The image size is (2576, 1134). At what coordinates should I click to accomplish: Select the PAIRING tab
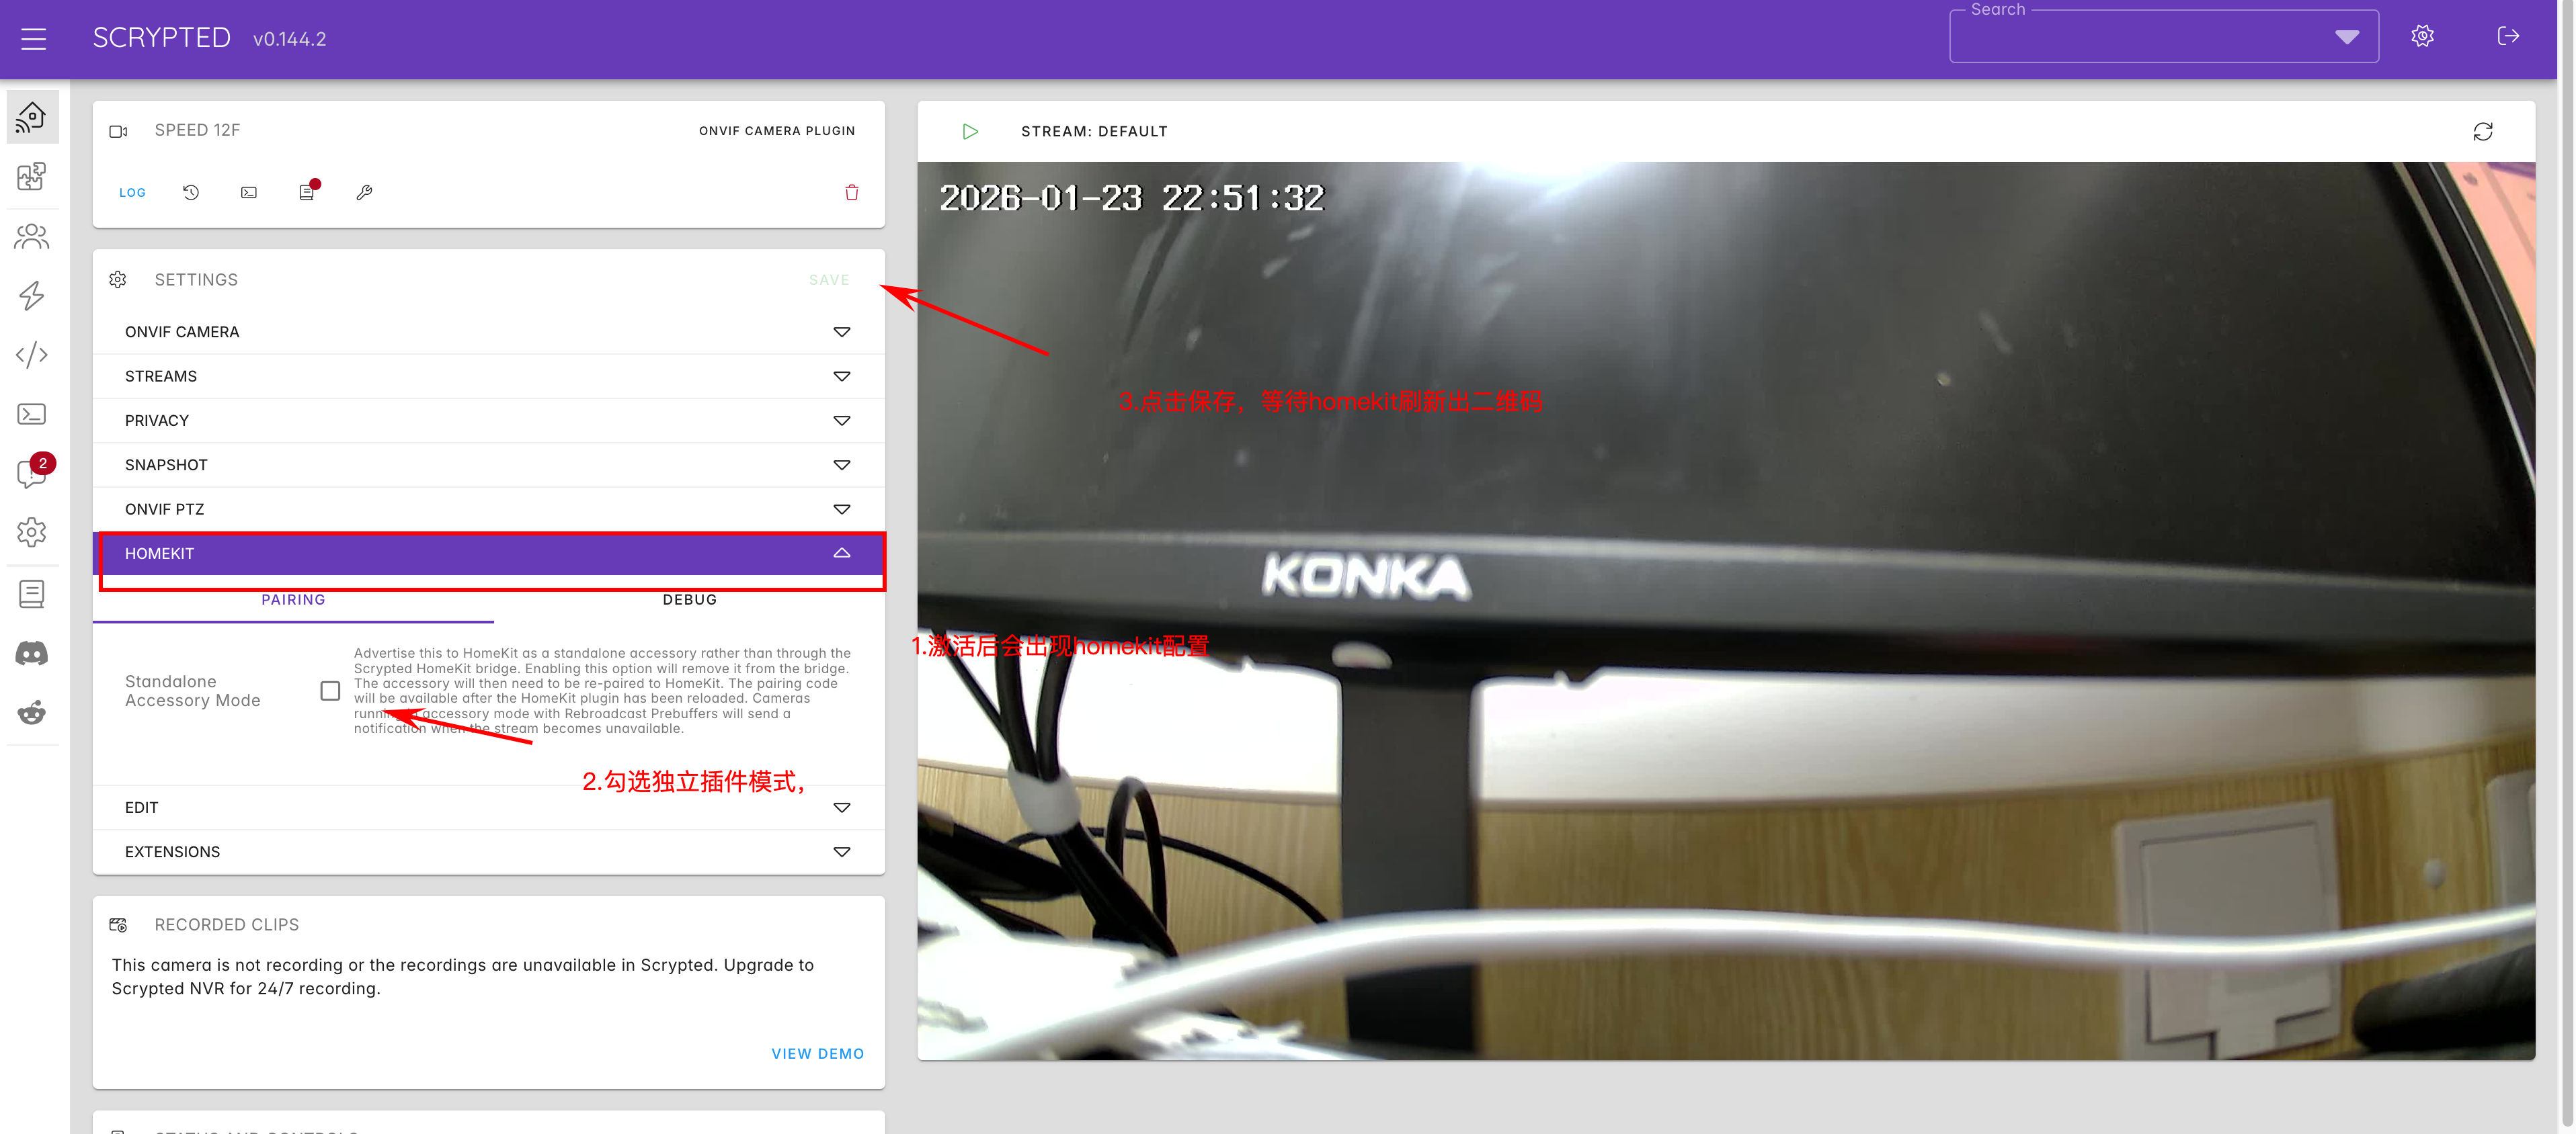pyautogui.click(x=293, y=599)
